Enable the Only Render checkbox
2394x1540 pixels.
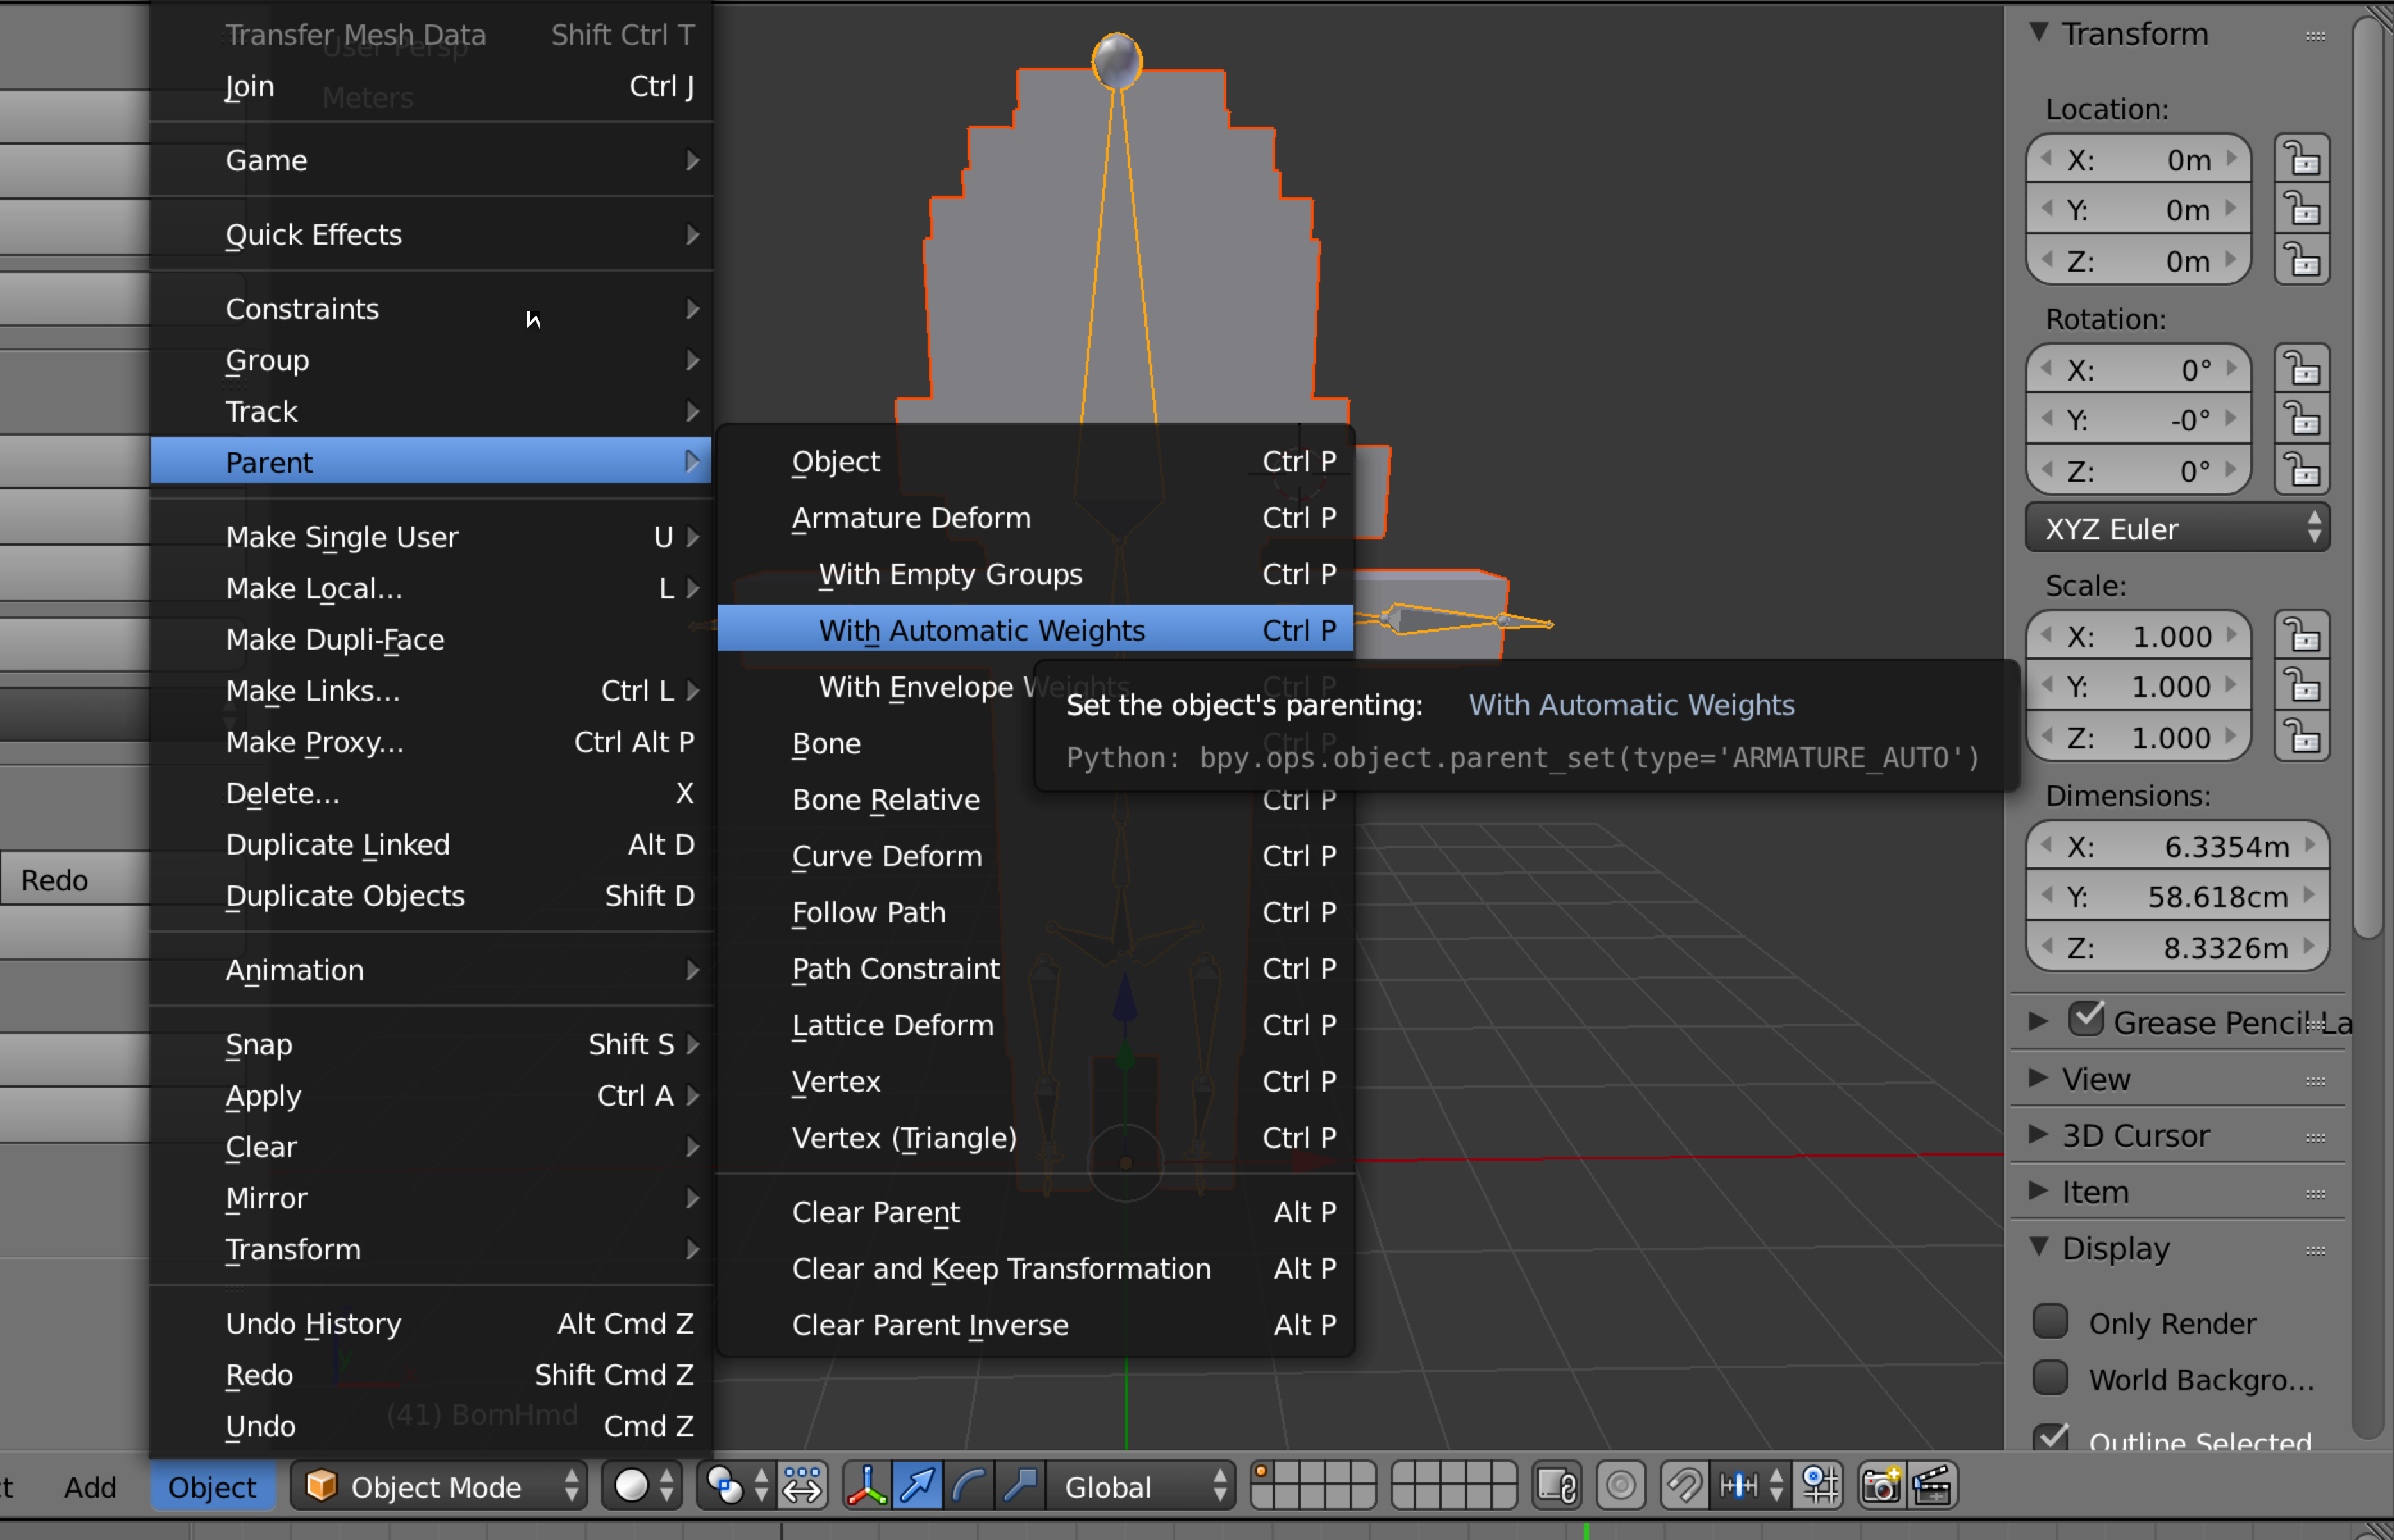pyautogui.click(x=2050, y=1322)
